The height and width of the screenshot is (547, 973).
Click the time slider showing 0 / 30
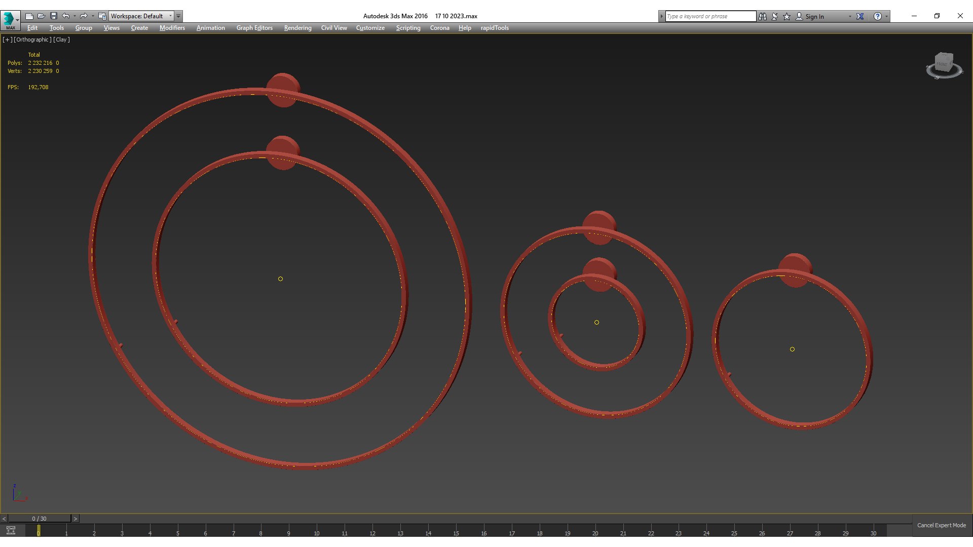40,519
